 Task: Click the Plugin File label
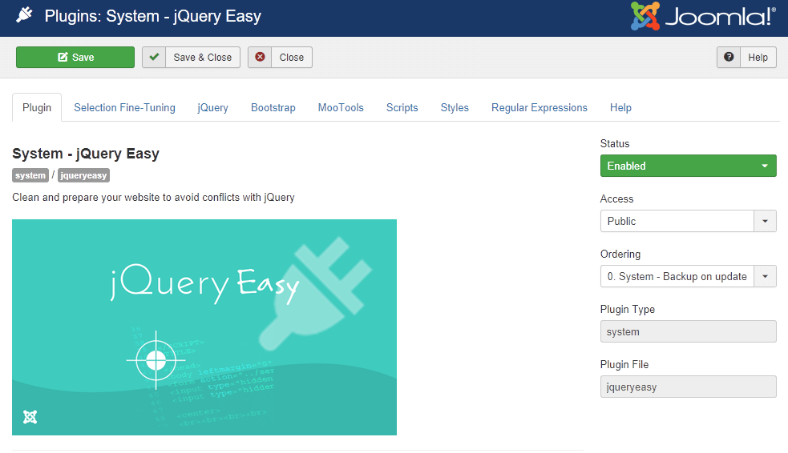point(624,364)
